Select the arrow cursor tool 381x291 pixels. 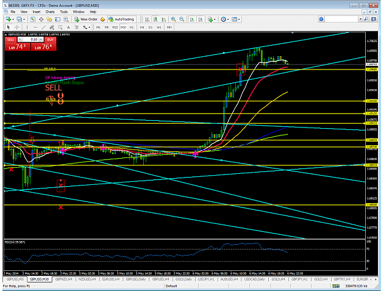[9, 27]
